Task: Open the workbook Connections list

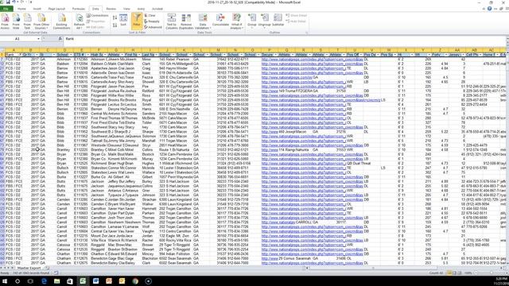Action: [x=97, y=16]
